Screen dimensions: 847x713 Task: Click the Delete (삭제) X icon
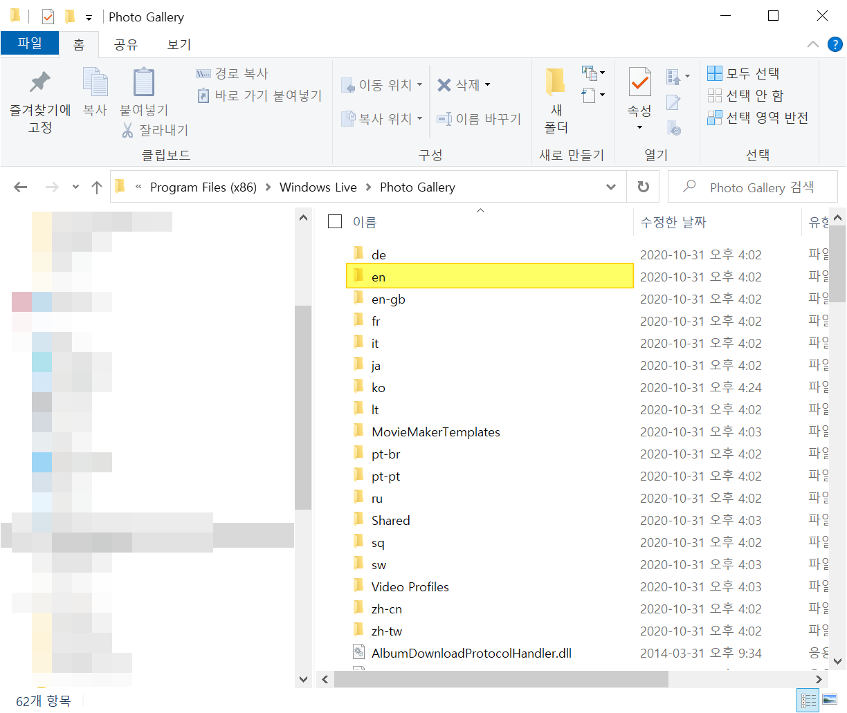(x=444, y=85)
